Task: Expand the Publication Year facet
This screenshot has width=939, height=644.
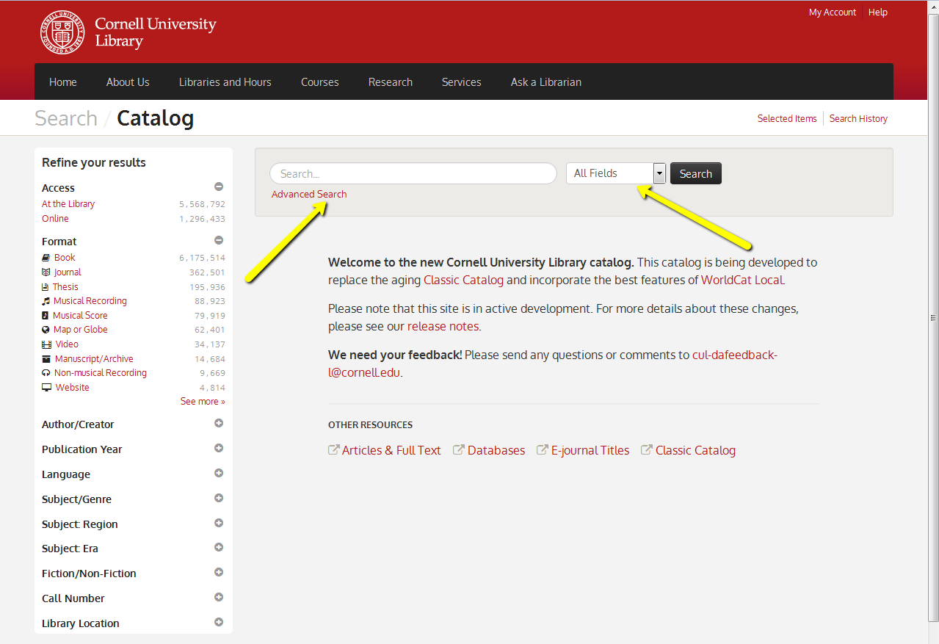Action: (219, 448)
